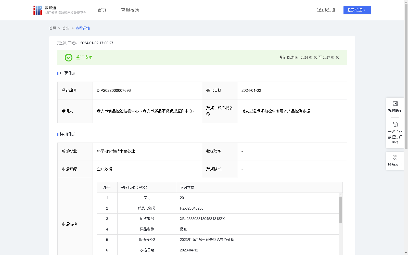Click the data table scrollbar up arrow
The width and height of the screenshot is (408, 255).
pyautogui.click(x=341, y=195)
